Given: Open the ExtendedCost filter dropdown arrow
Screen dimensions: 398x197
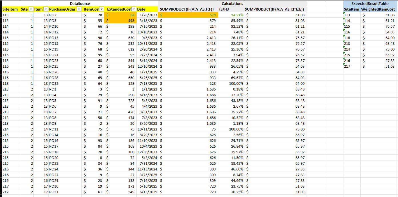Looking at the screenshot, I should pyautogui.click(x=134, y=9).
